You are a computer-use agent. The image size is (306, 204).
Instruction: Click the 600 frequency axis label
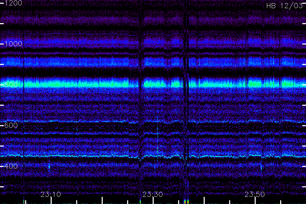11,125
